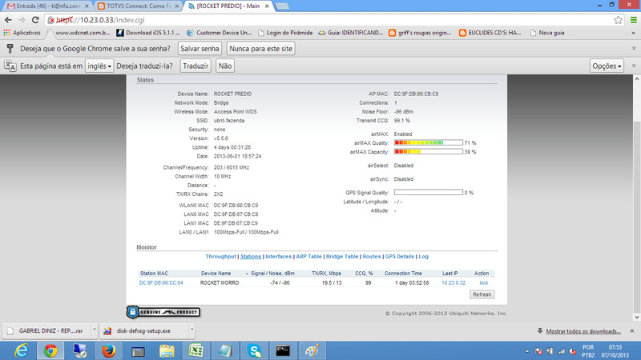Click the browser forward arrow

point(22,19)
